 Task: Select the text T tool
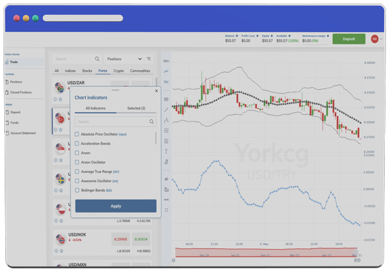point(166,151)
